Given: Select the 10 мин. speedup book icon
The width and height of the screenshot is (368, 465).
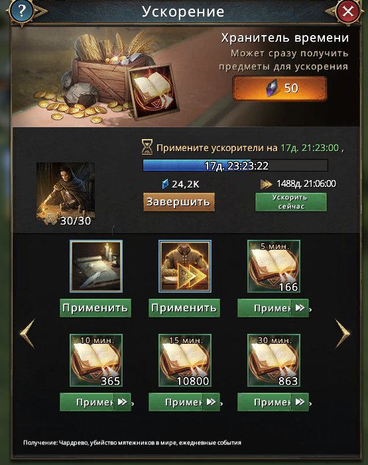Looking at the screenshot, I should 96,360.
